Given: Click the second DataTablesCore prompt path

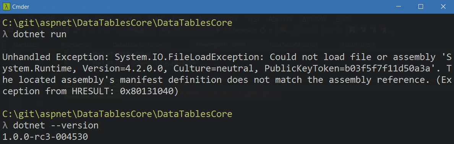Looking at the screenshot, I should pos(117,114).
